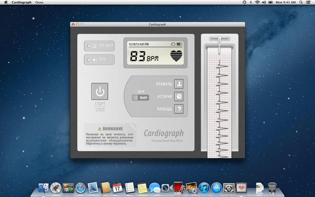The width and height of the screenshot is (315, 197).
Task: Click the ECG paper strip
Action: click(219, 102)
